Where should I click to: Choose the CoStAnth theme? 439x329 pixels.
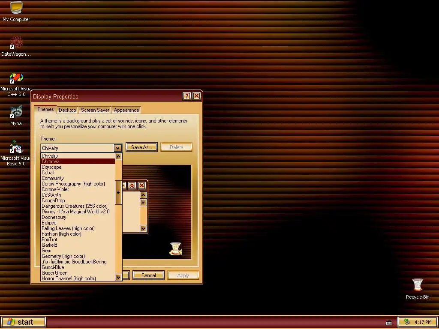click(78, 195)
